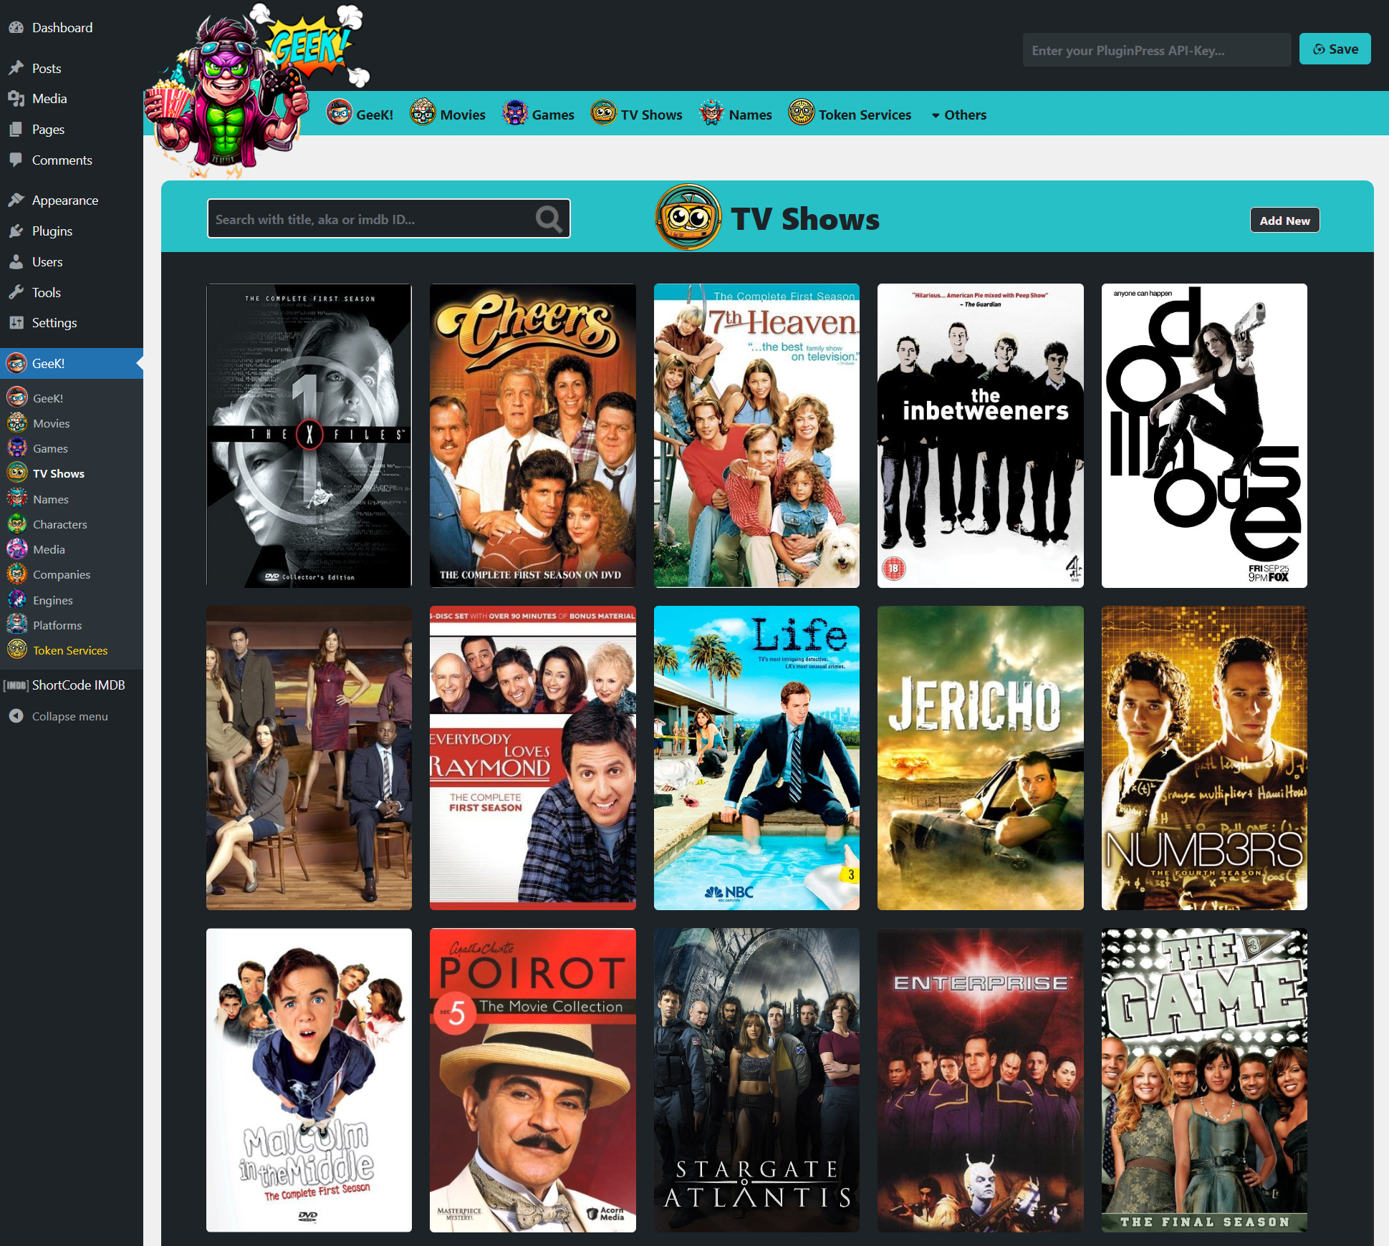1389x1246 pixels.
Task: Open the Everybody Loves Raymond poster
Action: pyautogui.click(x=532, y=758)
